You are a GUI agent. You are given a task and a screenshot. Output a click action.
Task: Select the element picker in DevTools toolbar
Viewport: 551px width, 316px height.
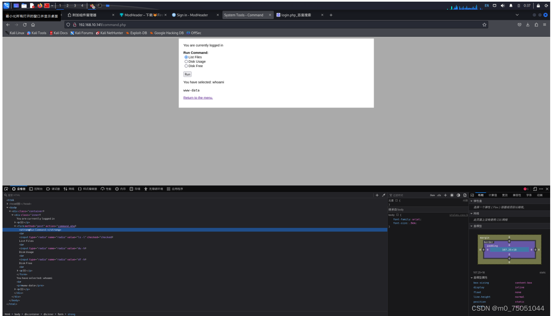tap(6, 188)
